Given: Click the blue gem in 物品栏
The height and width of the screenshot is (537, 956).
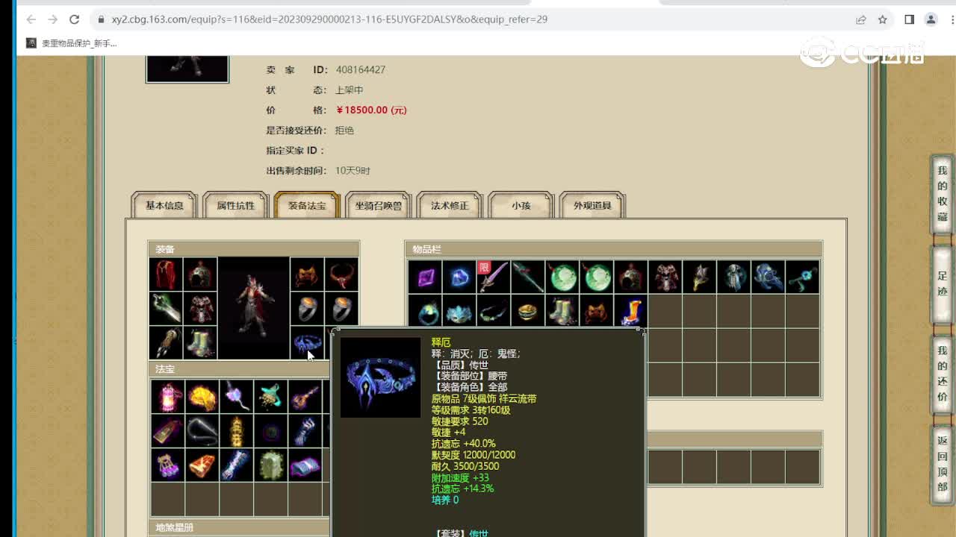Looking at the screenshot, I should point(459,277).
